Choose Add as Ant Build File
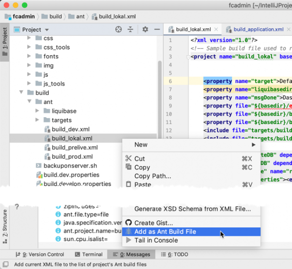292x269 pixels. pyautogui.click(x=165, y=231)
